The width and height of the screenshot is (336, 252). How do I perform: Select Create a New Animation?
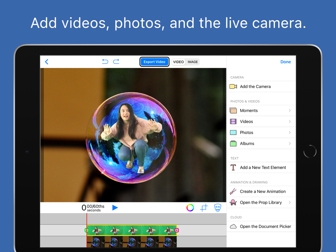pos(261,192)
